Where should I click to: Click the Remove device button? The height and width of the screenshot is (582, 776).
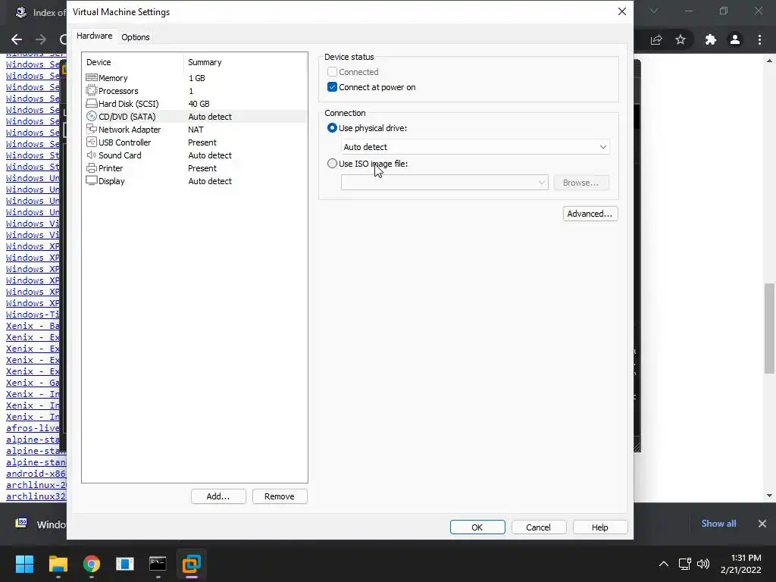[x=280, y=496]
